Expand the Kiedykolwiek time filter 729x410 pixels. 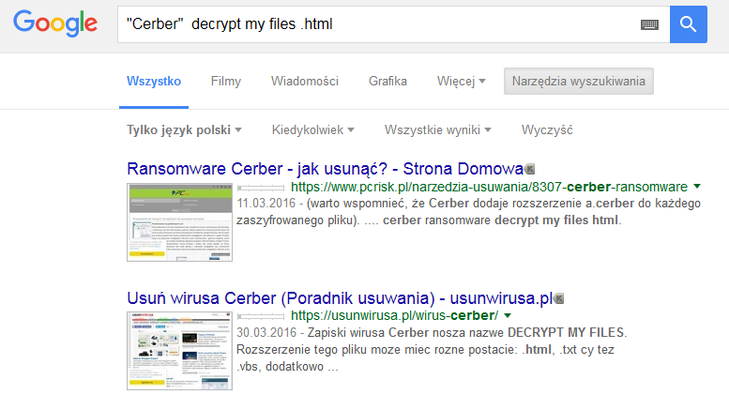312,129
